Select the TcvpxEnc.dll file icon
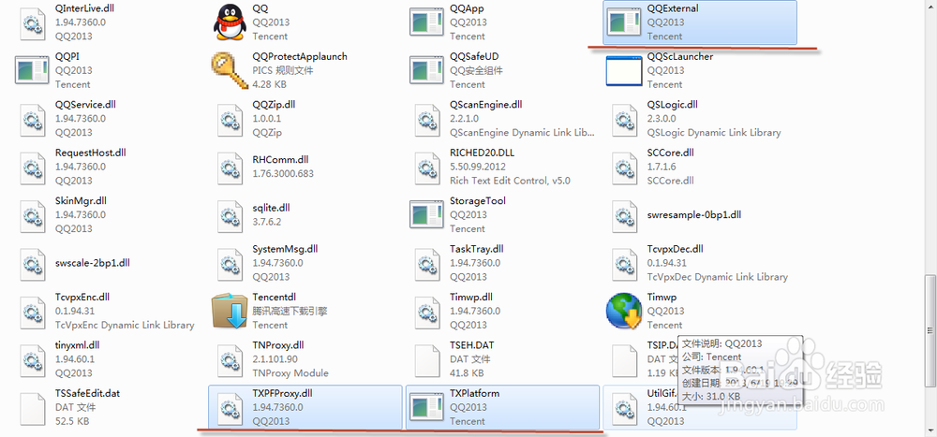The height and width of the screenshot is (437, 937). click(32, 311)
